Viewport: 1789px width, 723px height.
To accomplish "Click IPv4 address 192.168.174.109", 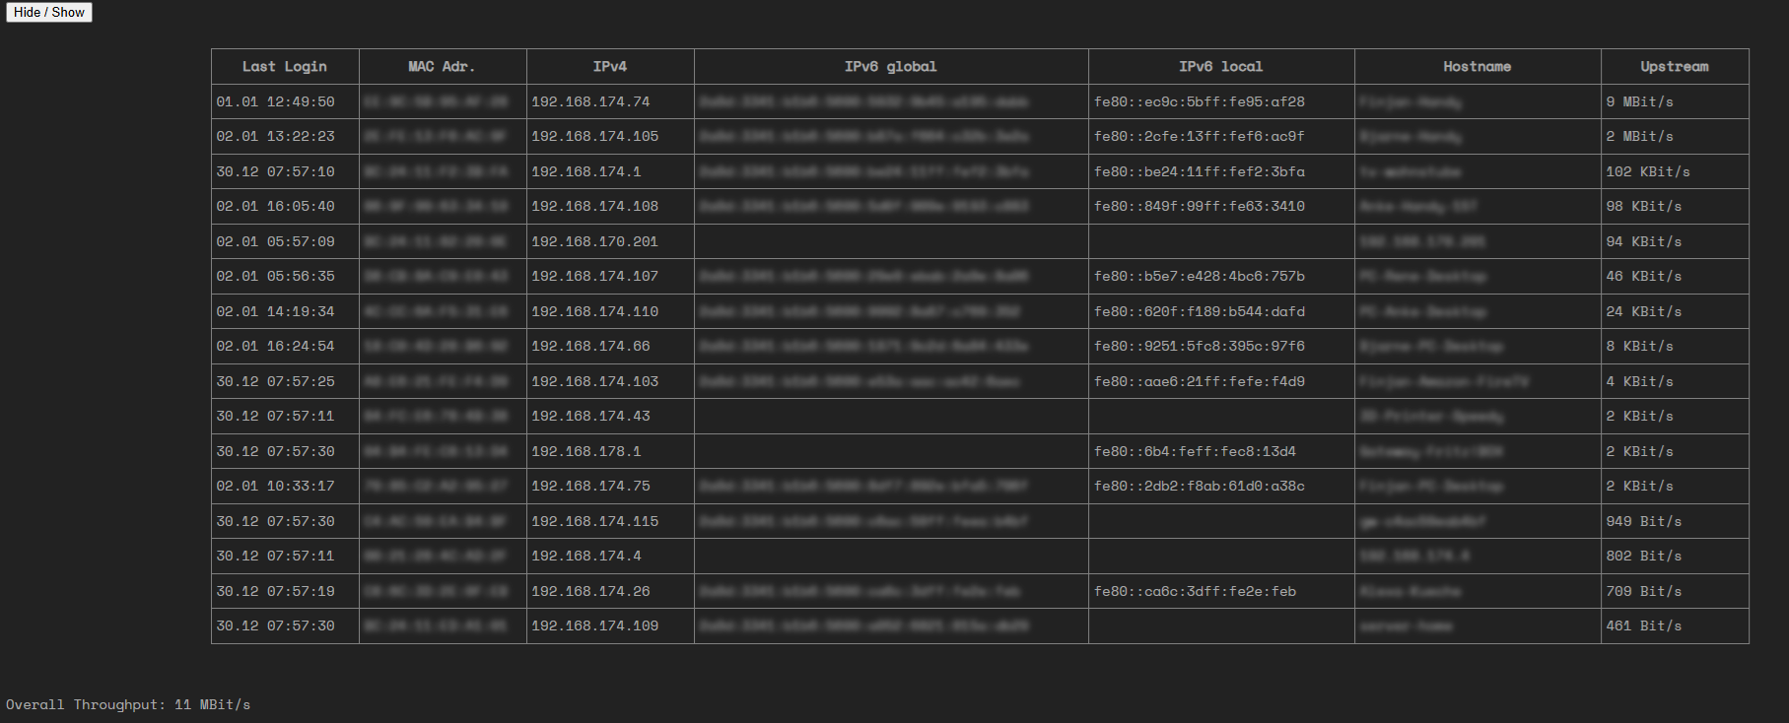I will pos(595,625).
